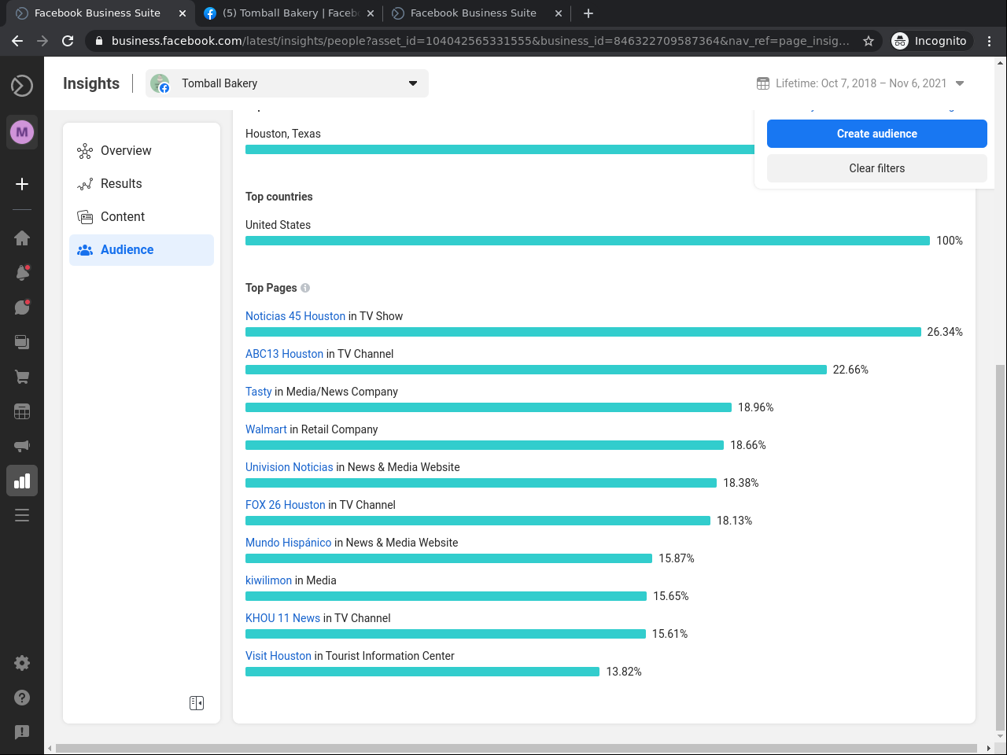Click the Create audience button
1007x755 pixels.
point(877,134)
